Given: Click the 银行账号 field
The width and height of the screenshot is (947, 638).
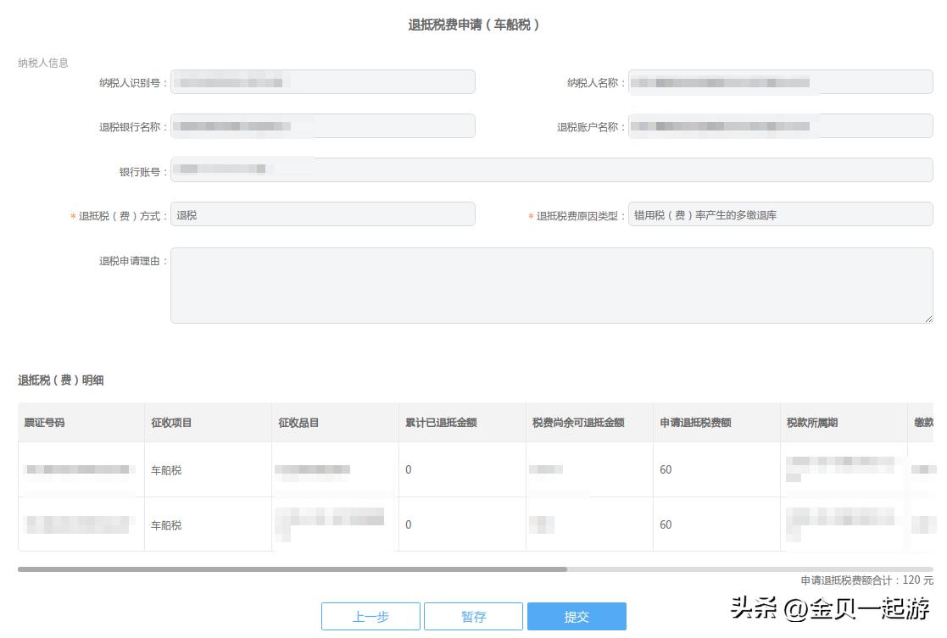Looking at the screenshot, I should tap(551, 169).
